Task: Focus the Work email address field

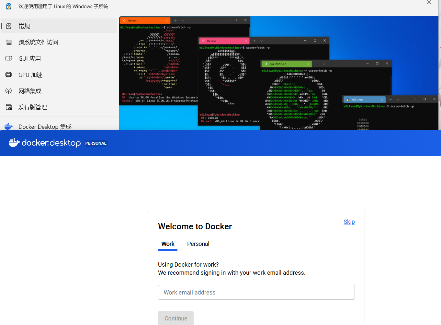Action: [256, 292]
